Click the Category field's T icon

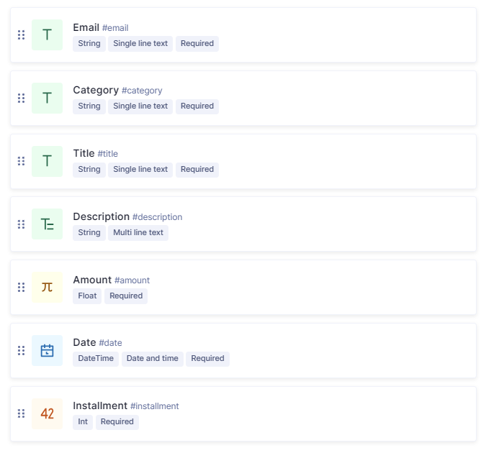[x=47, y=99]
